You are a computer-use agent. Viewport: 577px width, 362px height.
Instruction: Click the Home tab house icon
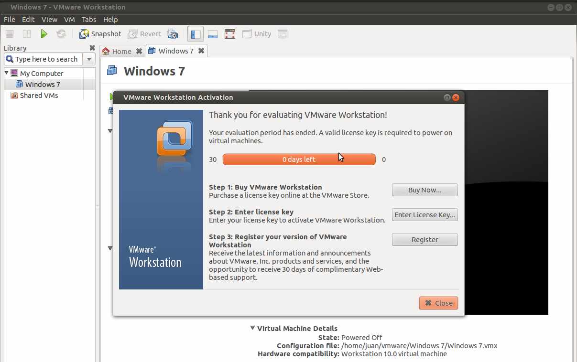click(106, 51)
